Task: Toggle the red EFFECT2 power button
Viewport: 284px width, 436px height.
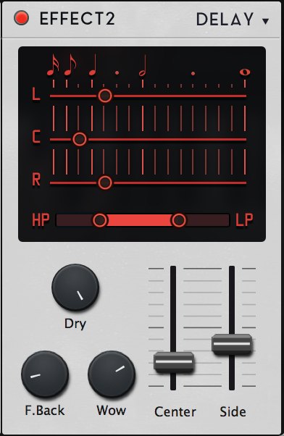Action: click(x=22, y=18)
